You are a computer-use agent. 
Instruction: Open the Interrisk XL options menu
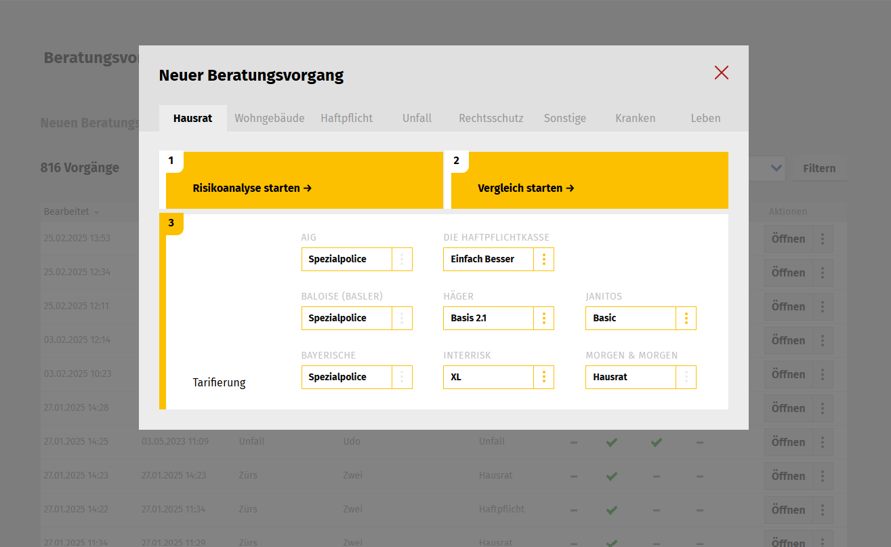pos(544,377)
